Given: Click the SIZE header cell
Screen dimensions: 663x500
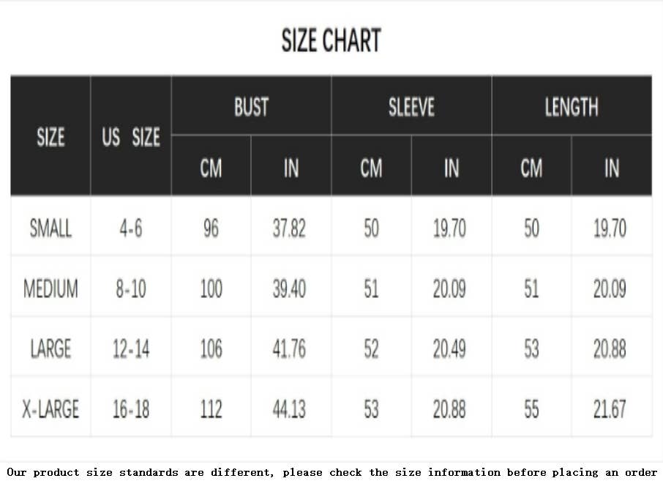Looking at the screenshot, I should coord(50,137).
